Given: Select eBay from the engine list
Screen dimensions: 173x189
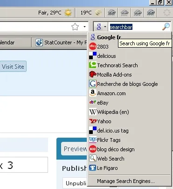Looking at the screenshot, I should coord(129,103).
